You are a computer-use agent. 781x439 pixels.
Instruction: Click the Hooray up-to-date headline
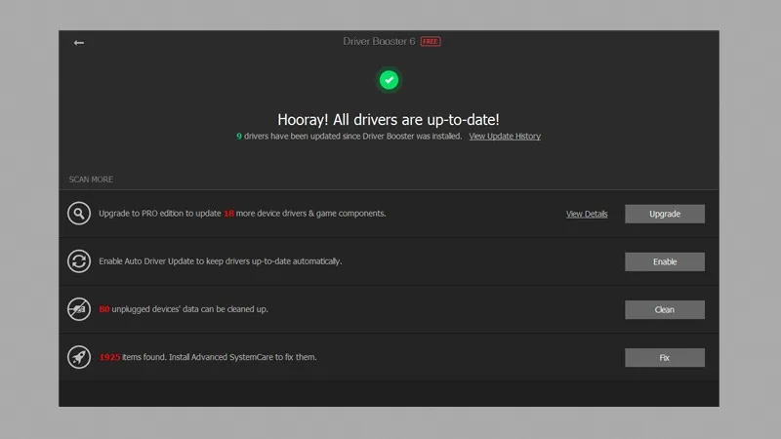point(389,118)
